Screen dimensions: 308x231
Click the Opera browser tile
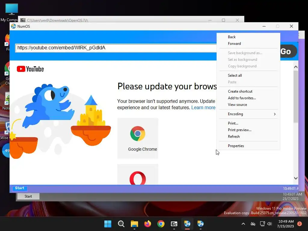tap(138, 174)
